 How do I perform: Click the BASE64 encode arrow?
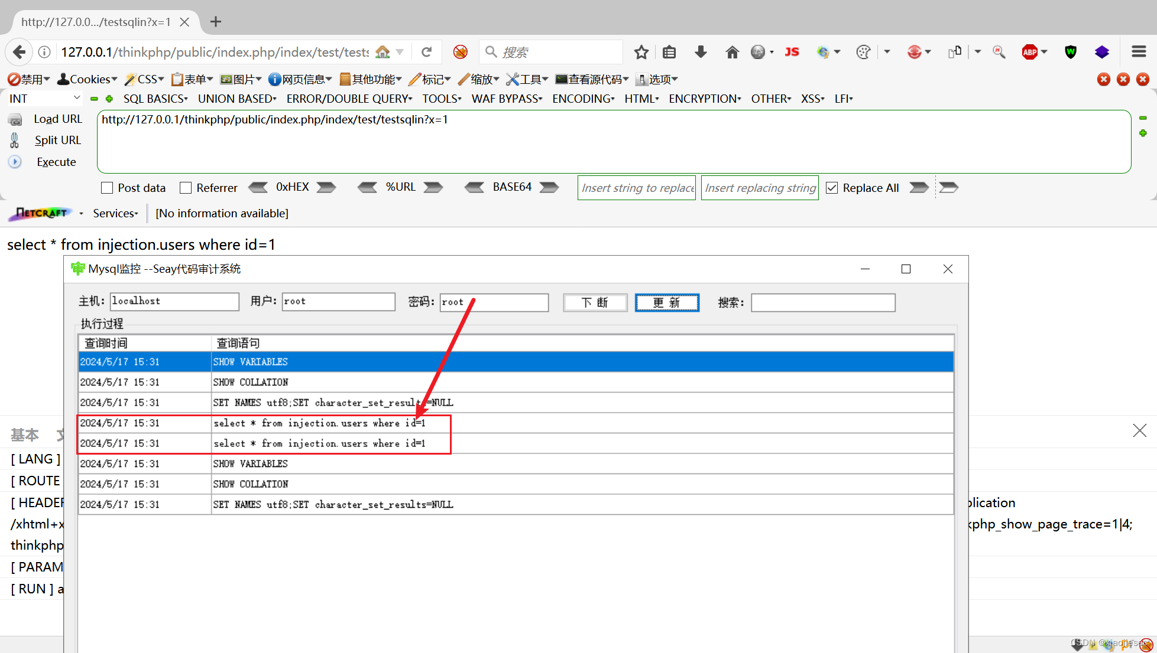[x=549, y=187]
